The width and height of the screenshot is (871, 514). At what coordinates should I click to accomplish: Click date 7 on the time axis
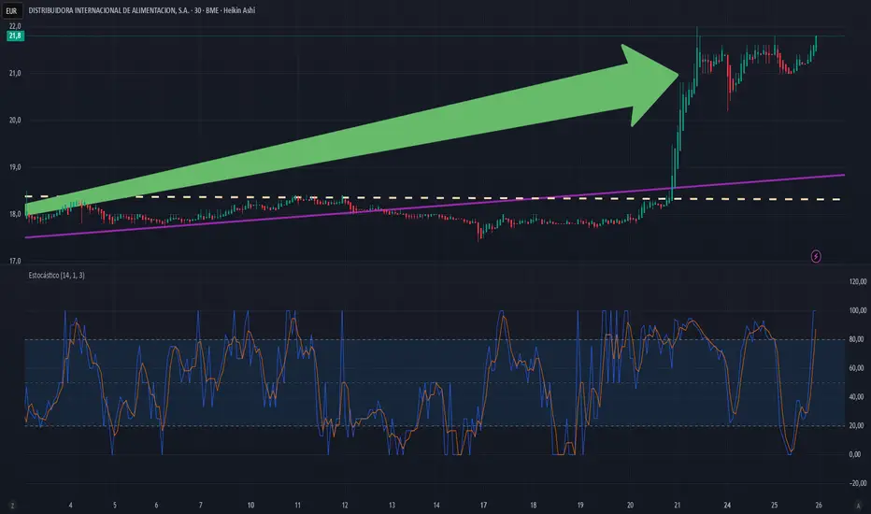(201, 505)
